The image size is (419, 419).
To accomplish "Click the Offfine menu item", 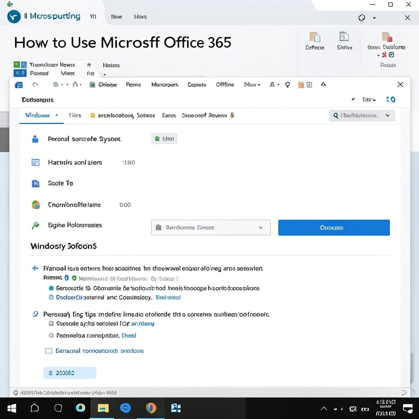I will pos(225,84).
